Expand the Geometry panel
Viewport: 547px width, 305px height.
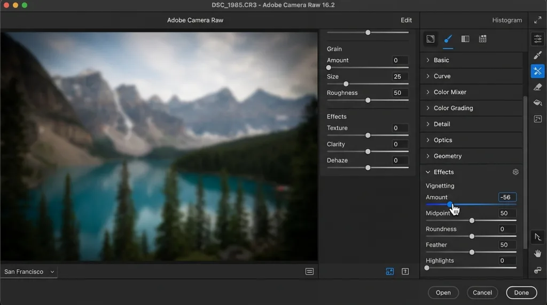[471, 156]
